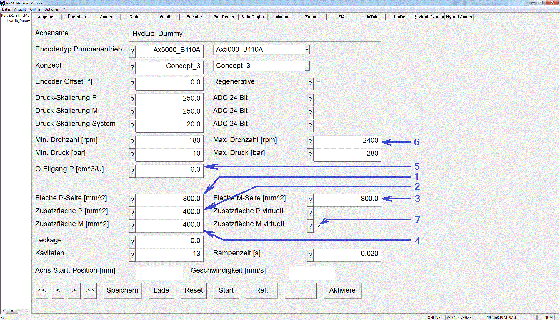Uncheck Zusatzfläche M virtuell checkbox
This screenshot has height=320, width=560.
tap(319, 226)
